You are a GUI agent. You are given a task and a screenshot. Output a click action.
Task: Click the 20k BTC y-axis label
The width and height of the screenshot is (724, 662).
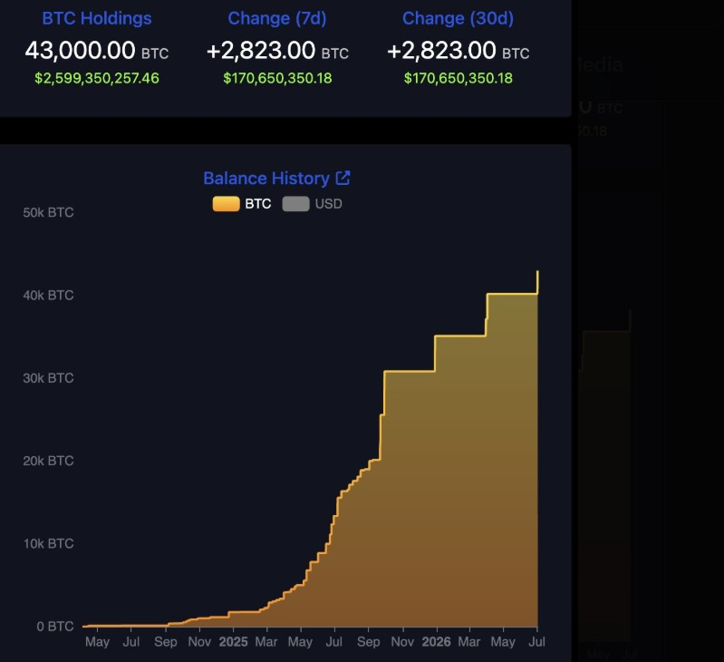(49, 461)
